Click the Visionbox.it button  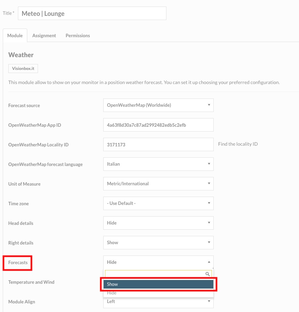23,69
